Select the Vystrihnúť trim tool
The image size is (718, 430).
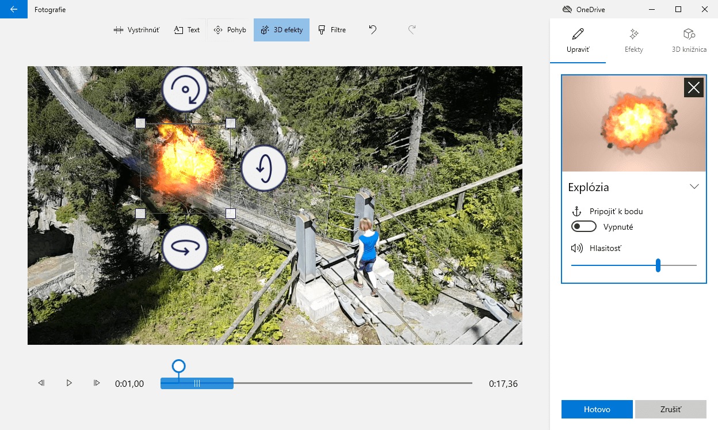click(136, 30)
